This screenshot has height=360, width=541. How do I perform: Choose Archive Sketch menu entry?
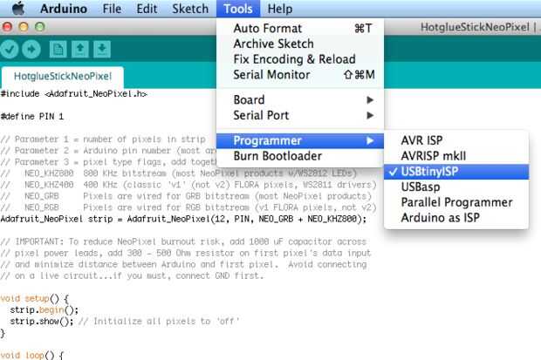coord(300,44)
